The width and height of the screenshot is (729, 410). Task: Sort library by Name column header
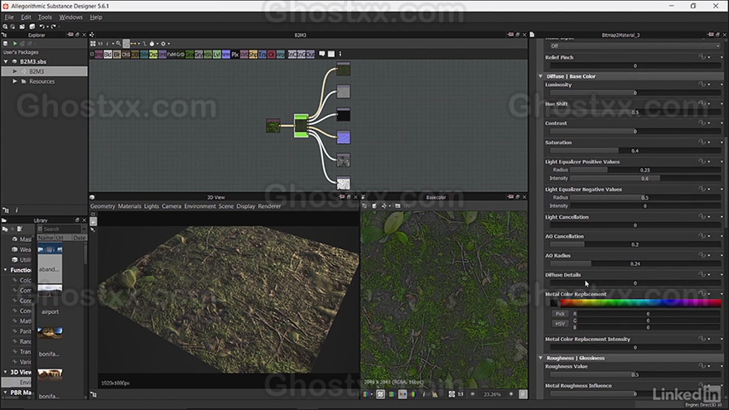click(46, 238)
